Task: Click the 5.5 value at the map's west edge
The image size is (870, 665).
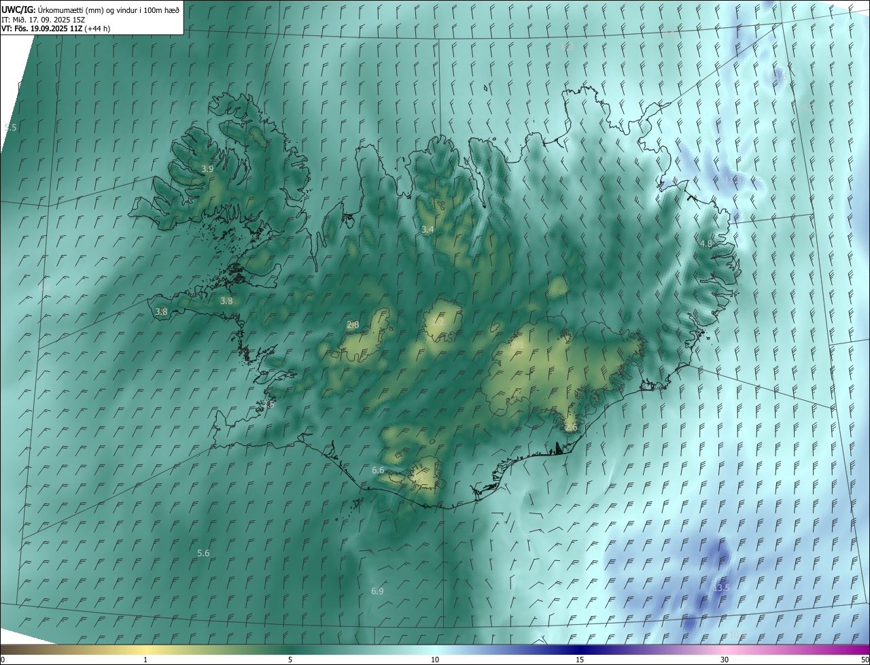Action: point(10,128)
